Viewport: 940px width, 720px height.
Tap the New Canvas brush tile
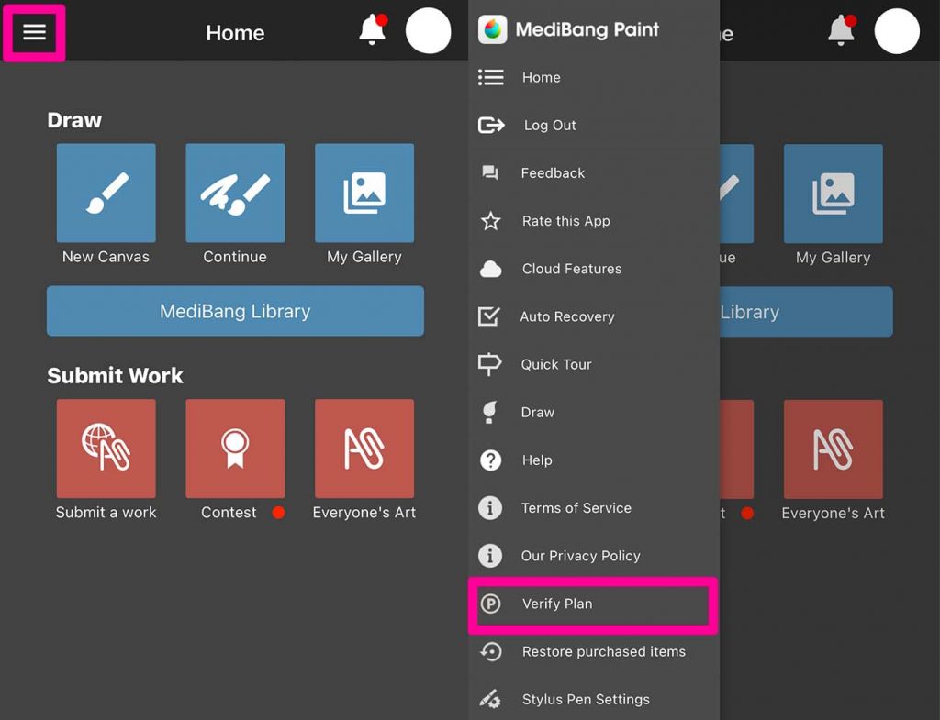tap(106, 193)
